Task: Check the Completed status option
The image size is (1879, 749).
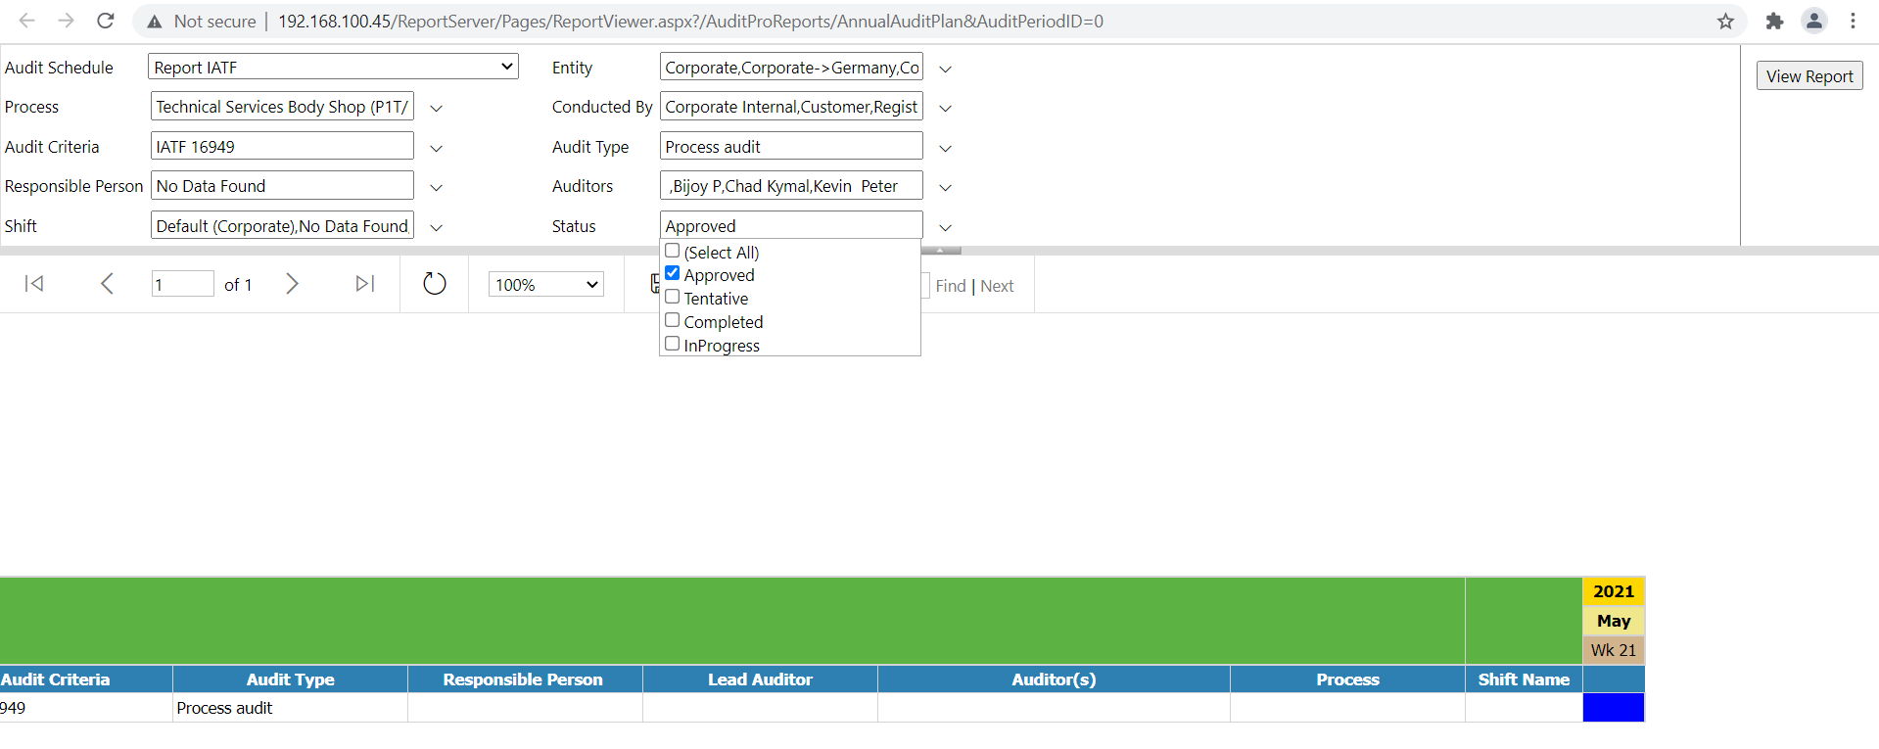Action: click(x=673, y=320)
